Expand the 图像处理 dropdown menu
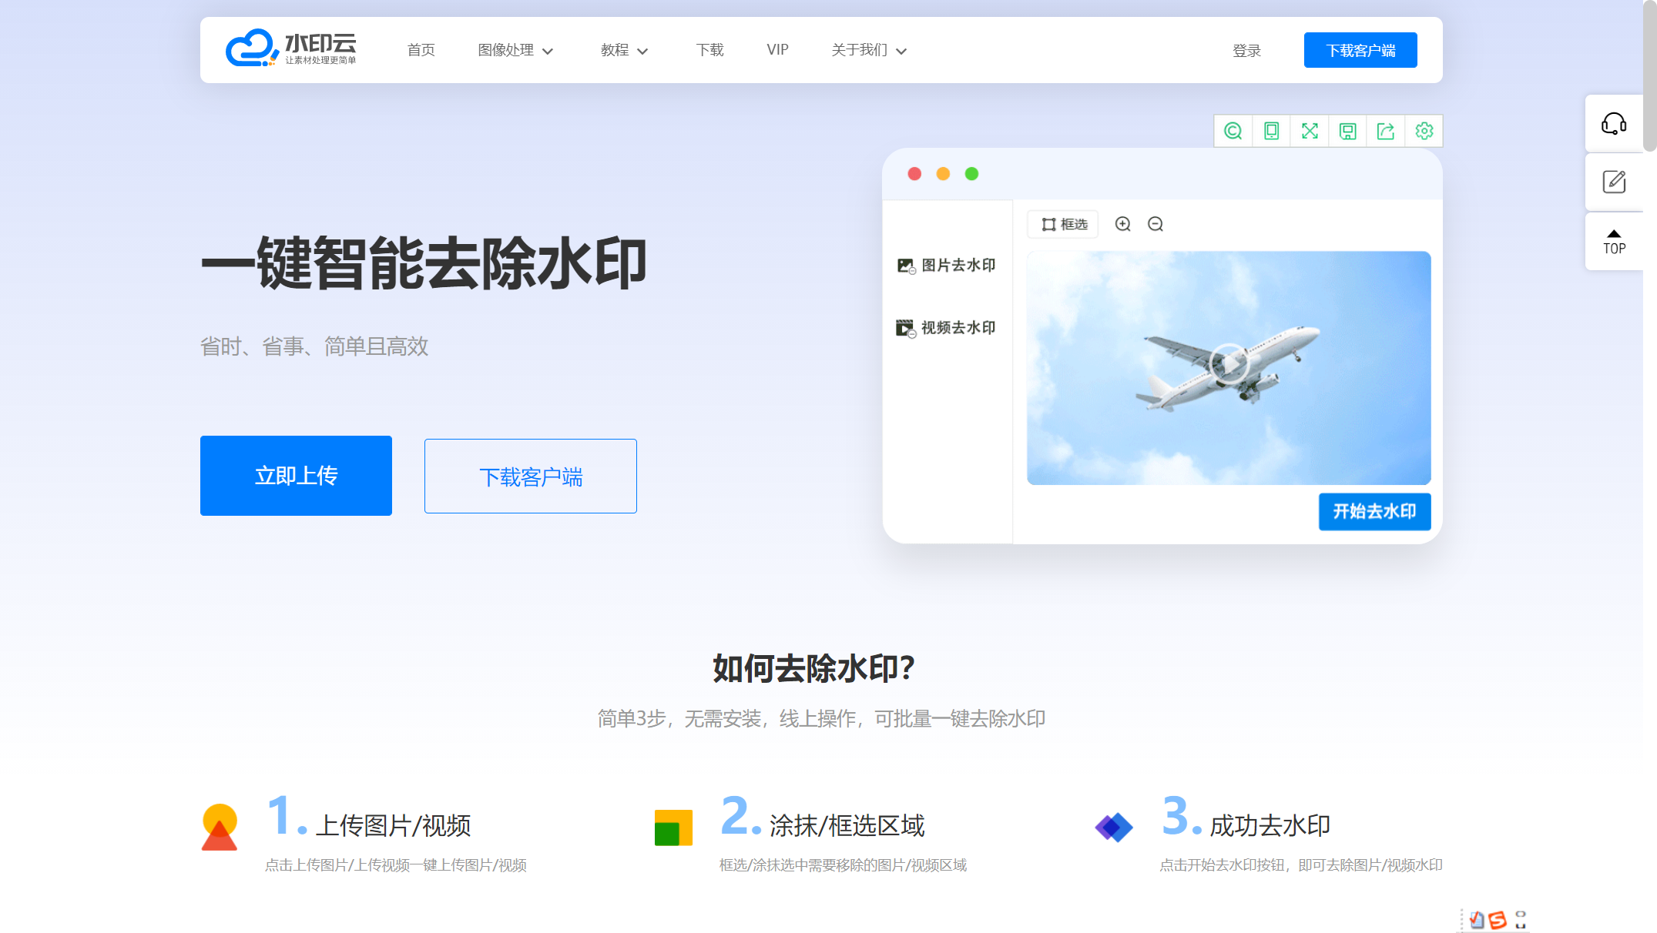1657x933 pixels. 515,50
